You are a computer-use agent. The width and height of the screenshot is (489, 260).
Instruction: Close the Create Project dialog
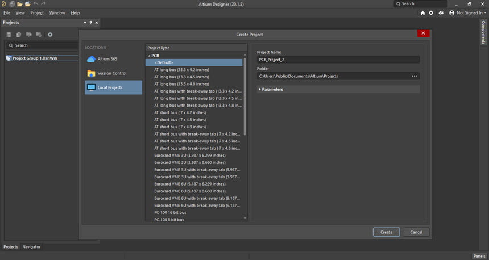423,33
